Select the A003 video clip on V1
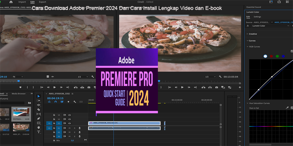293x146 pixels. (125, 123)
